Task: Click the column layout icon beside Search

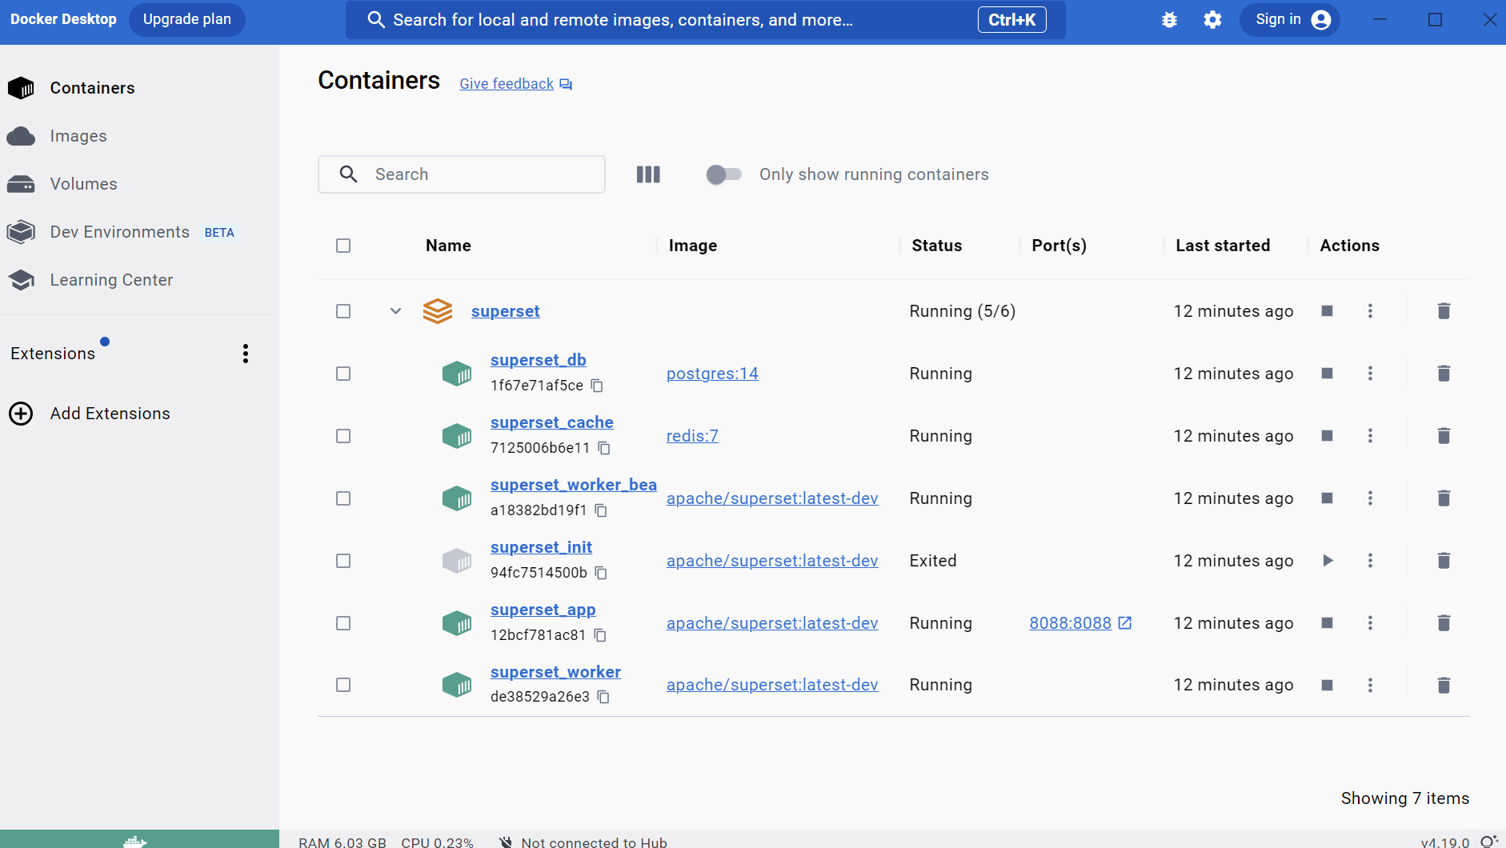Action: coord(648,174)
